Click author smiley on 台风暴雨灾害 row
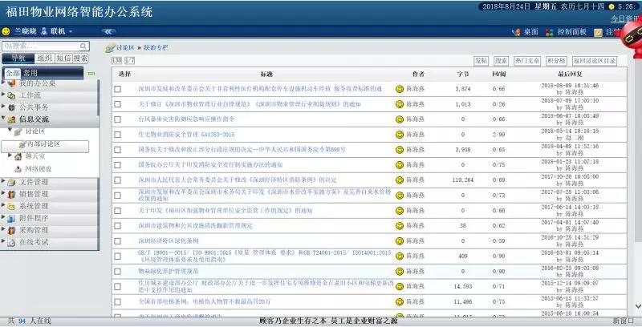The width and height of the screenshot is (642, 327). pos(400,119)
